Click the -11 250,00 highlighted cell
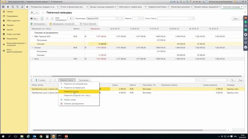 click(x=98, y=44)
